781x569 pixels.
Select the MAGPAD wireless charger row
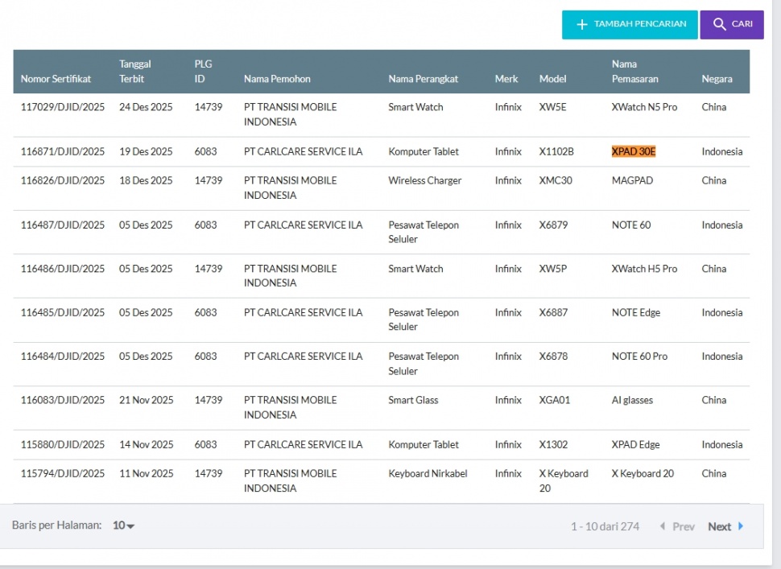pos(632,181)
